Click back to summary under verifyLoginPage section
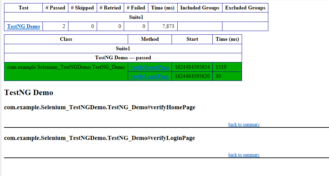 (244, 155)
